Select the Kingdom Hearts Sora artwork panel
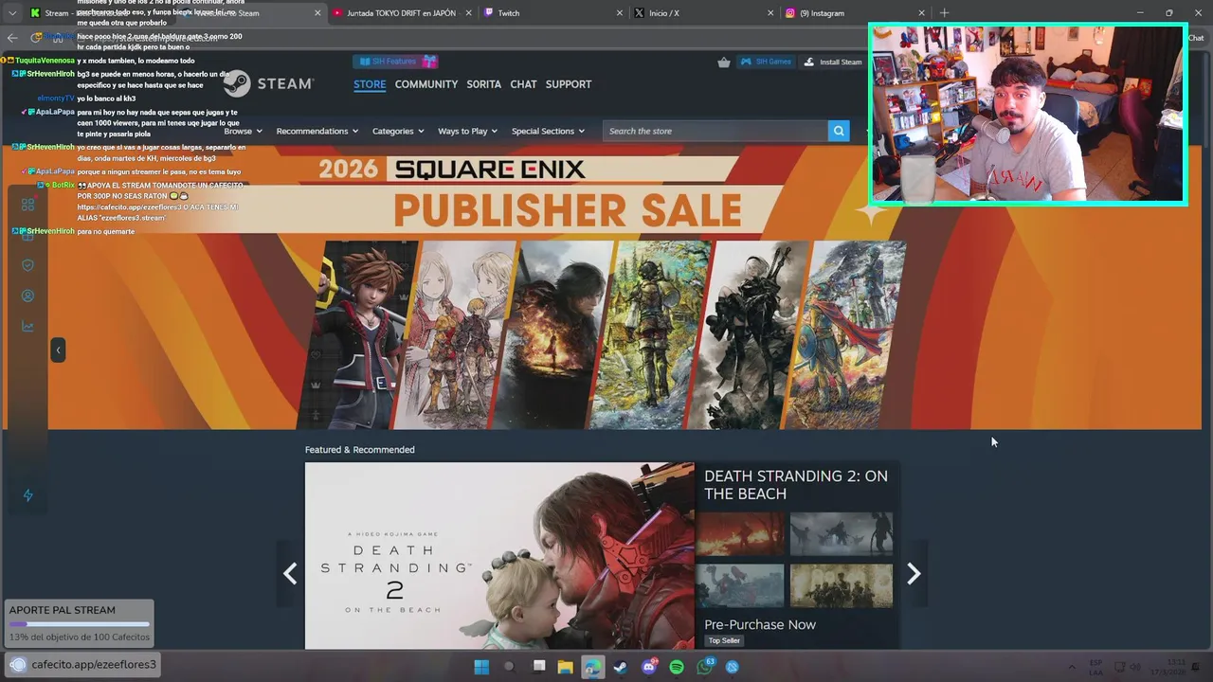The height and width of the screenshot is (682, 1213). click(x=358, y=334)
